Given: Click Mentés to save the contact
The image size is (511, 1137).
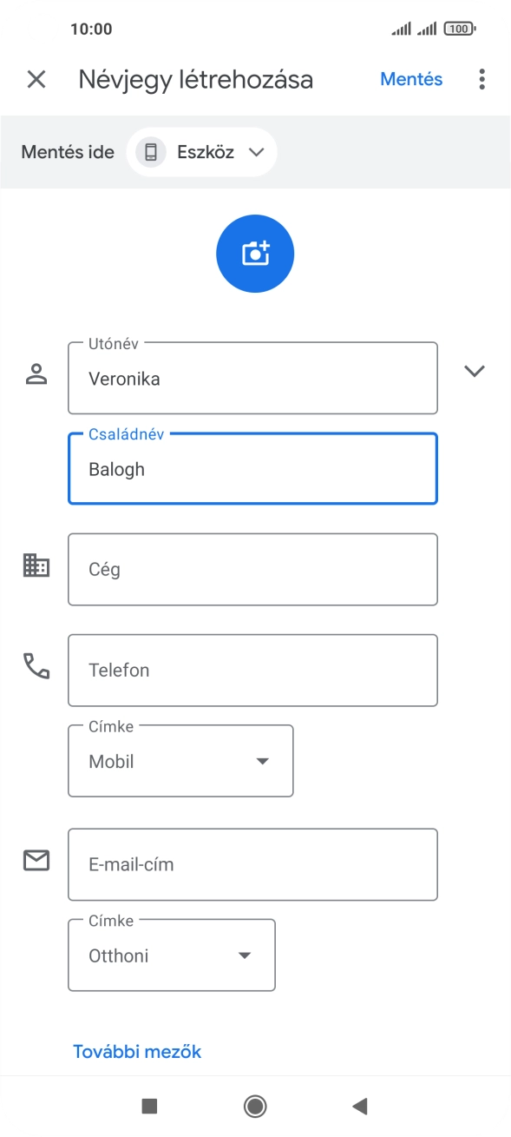Looking at the screenshot, I should click(411, 79).
